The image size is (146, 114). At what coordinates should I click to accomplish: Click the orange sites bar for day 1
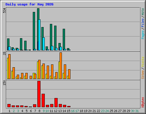click(9, 66)
